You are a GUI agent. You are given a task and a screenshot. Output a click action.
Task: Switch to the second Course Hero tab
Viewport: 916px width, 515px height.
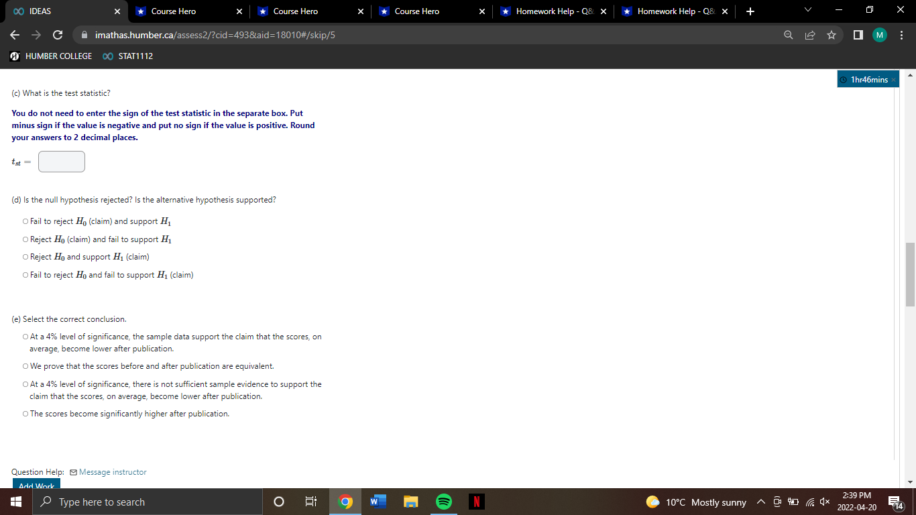coord(310,11)
